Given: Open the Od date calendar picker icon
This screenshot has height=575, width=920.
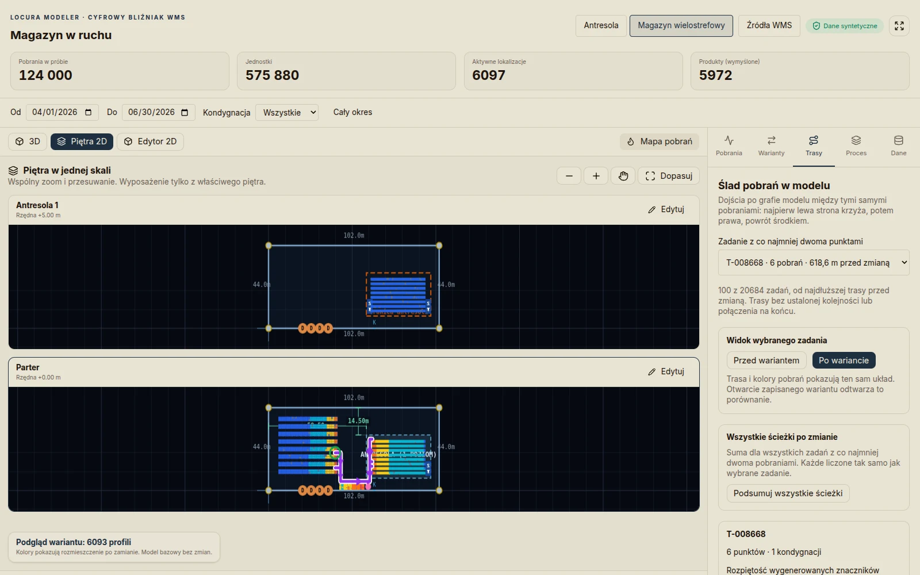Looking at the screenshot, I should point(88,112).
